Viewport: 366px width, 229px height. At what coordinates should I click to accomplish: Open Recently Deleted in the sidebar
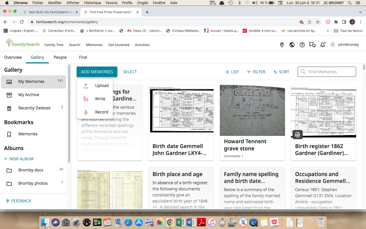[x=34, y=108]
